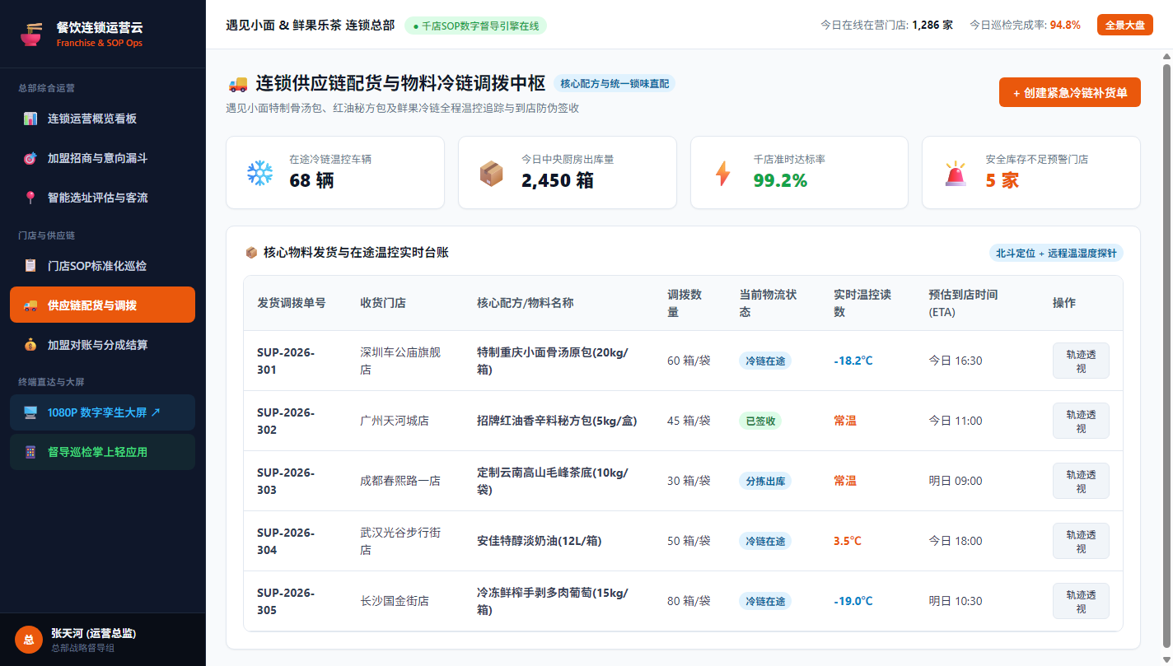Click the chart icon beside 连锁运营概览看板

pyautogui.click(x=30, y=119)
